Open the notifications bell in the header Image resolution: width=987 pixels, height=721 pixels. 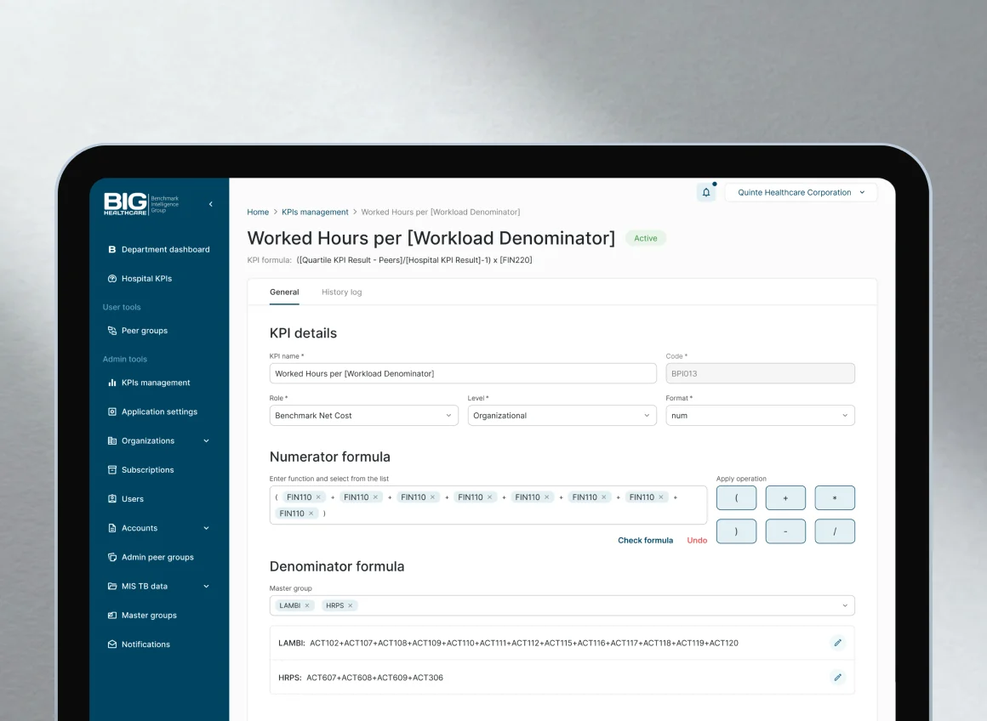706,192
